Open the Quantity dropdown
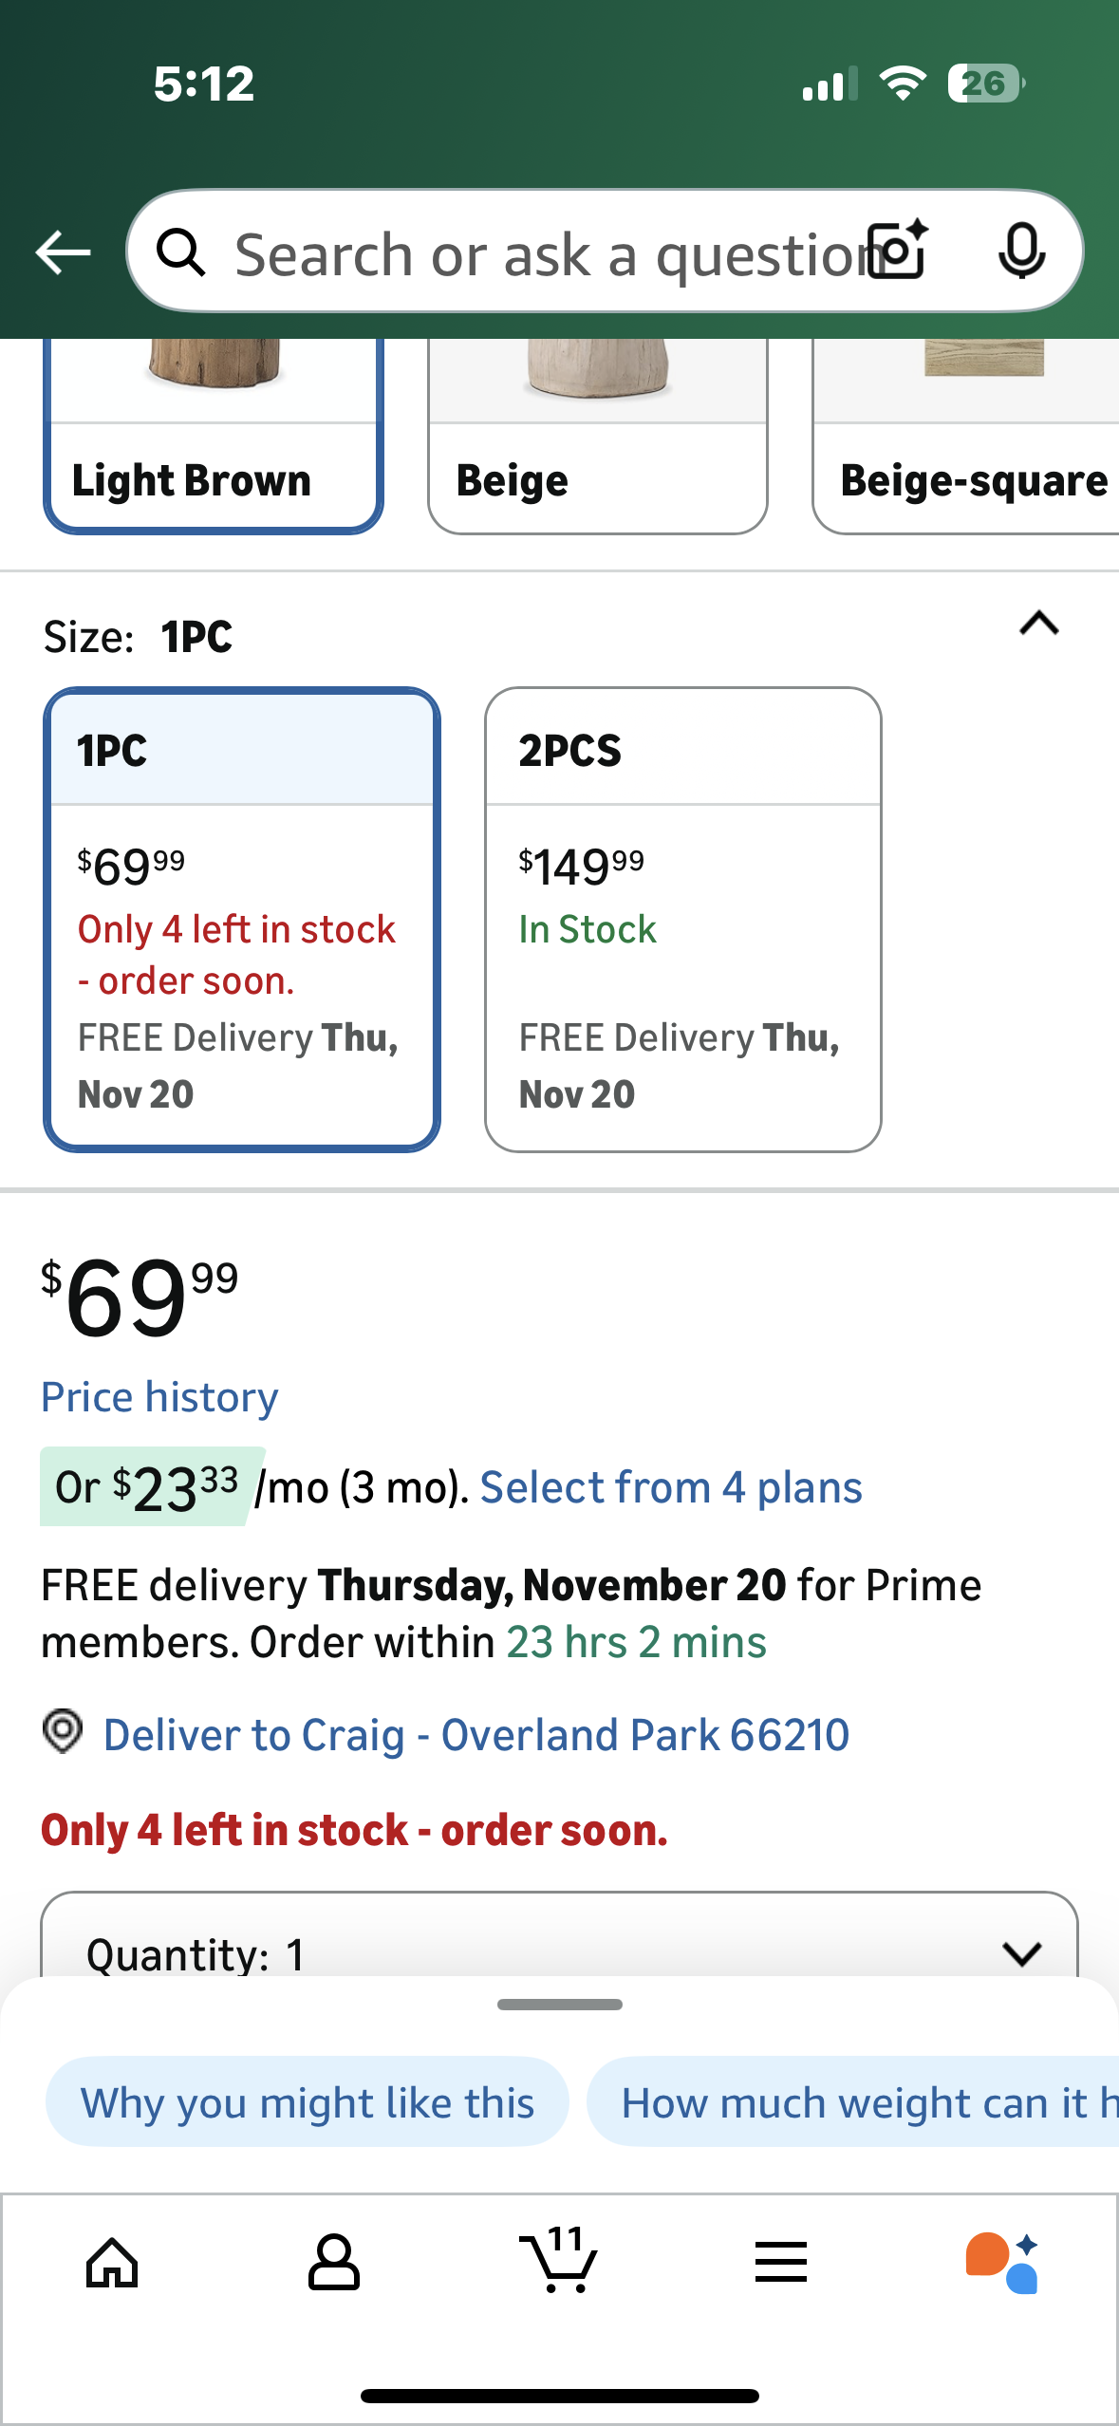The height and width of the screenshot is (2426, 1119). (558, 1951)
